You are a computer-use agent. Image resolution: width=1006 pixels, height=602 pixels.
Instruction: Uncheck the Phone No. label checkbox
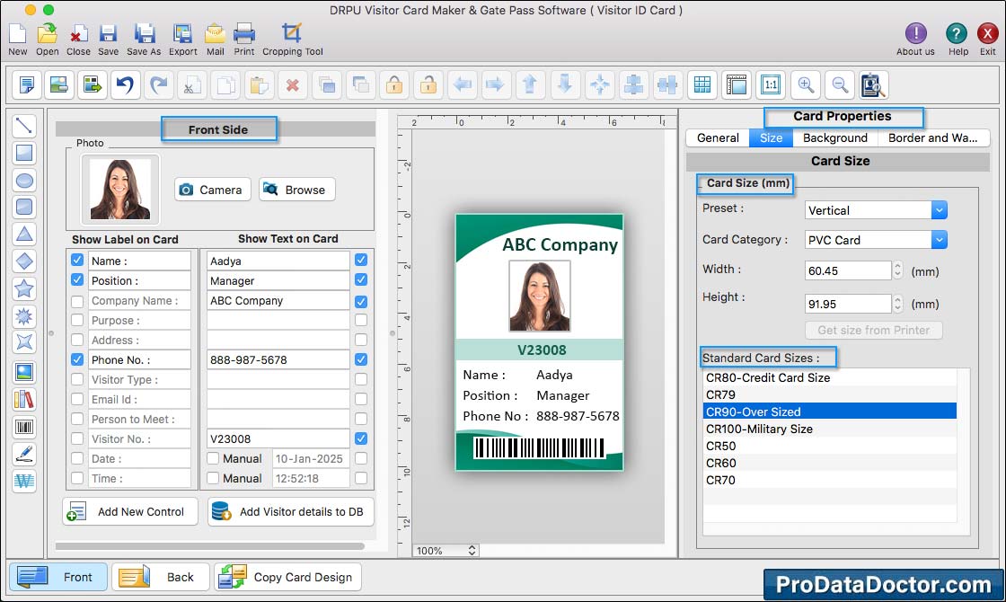[77, 359]
